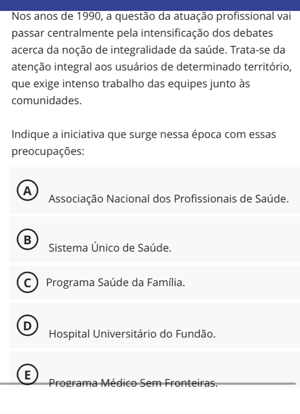Screen dimensions: 300x414
Task: Click the word 'comunidades' in the question text
Action: (46, 101)
